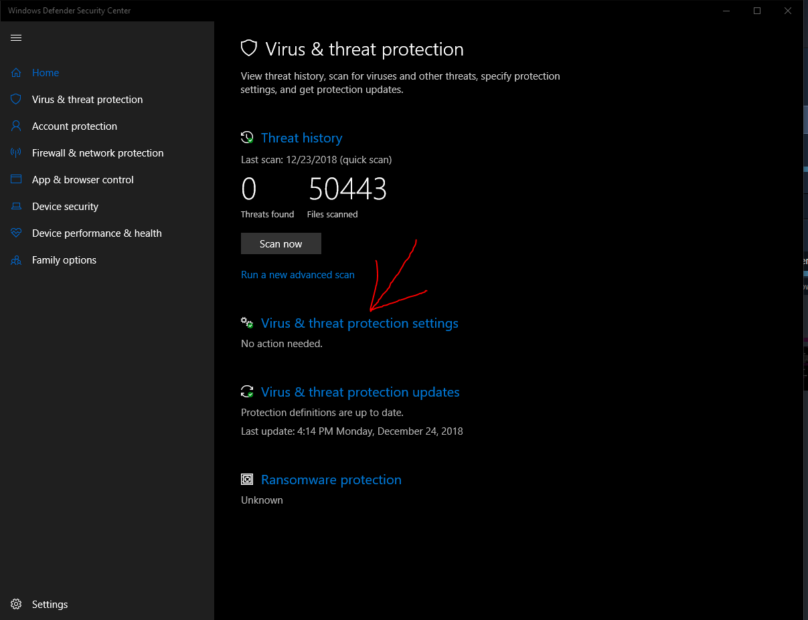Image resolution: width=808 pixels, height=620 pixels.
Task: Click the Virus & threat protection shield icon
Action: coord(16,100)
